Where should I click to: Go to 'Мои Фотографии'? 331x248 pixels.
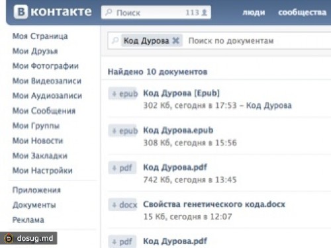[x=46, y=66]
